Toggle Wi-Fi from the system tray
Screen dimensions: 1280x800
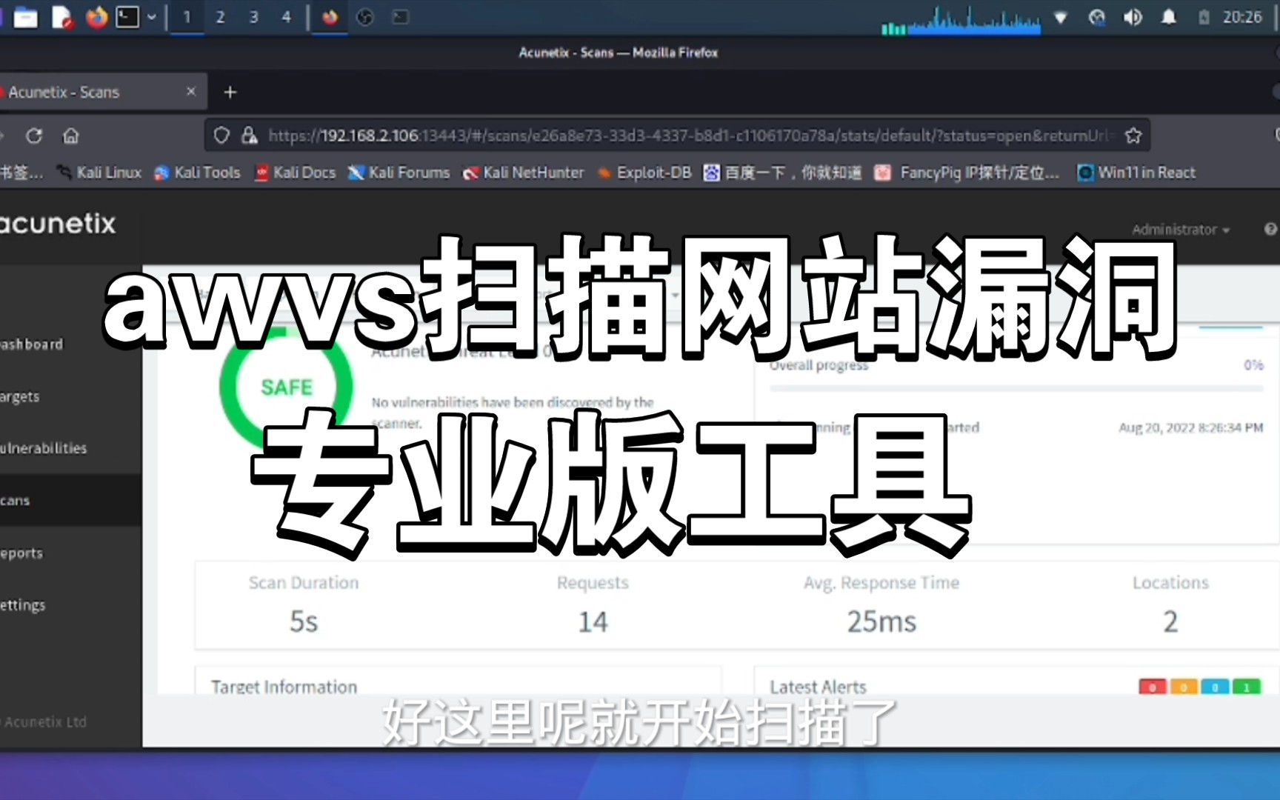tap(1061, 18)
